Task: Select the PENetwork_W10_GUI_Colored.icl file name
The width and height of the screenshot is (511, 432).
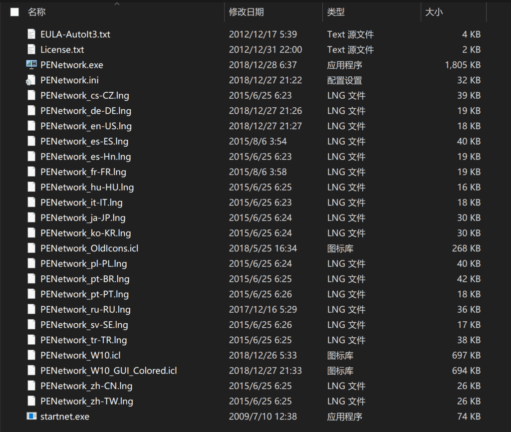Action: 108,371
